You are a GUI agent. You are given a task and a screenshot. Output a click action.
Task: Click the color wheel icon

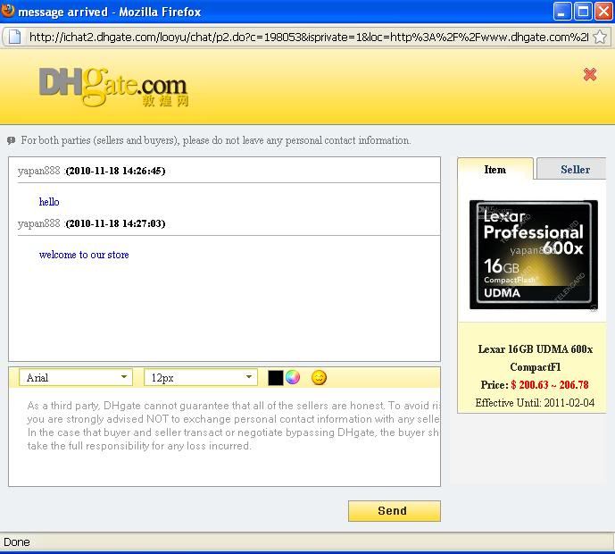[293, 377]
